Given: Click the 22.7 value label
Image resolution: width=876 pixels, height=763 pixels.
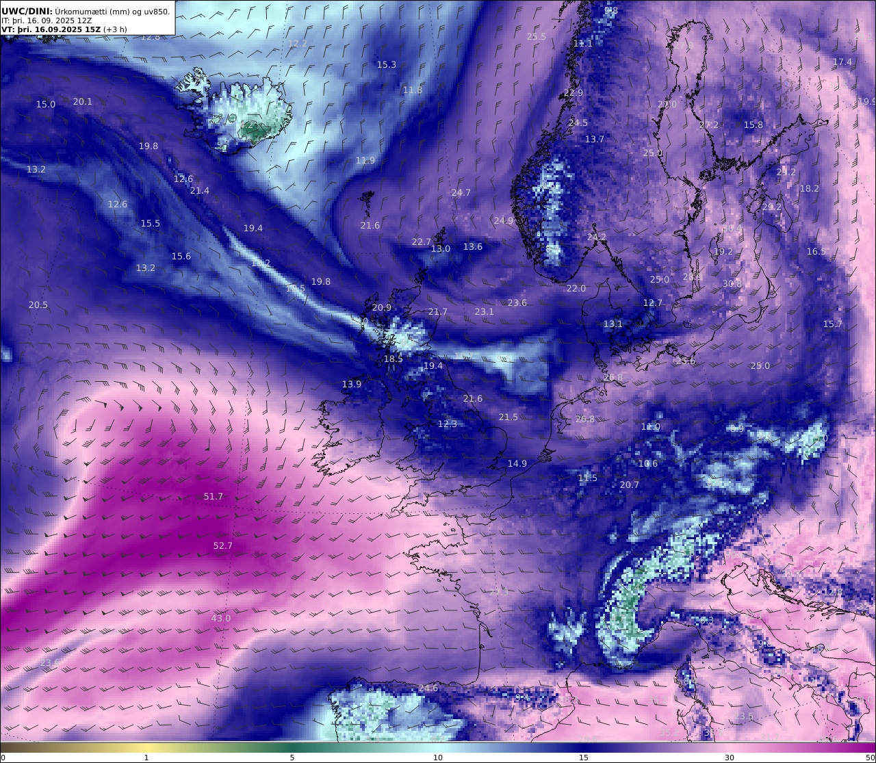Looking at the screenshot, I should pyautogui.click(x=422, y=242).
